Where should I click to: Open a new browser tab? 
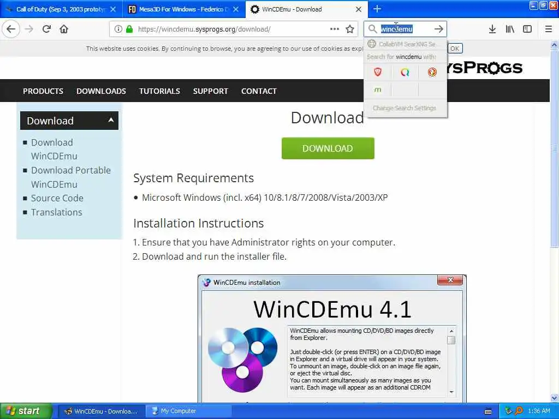377,9
